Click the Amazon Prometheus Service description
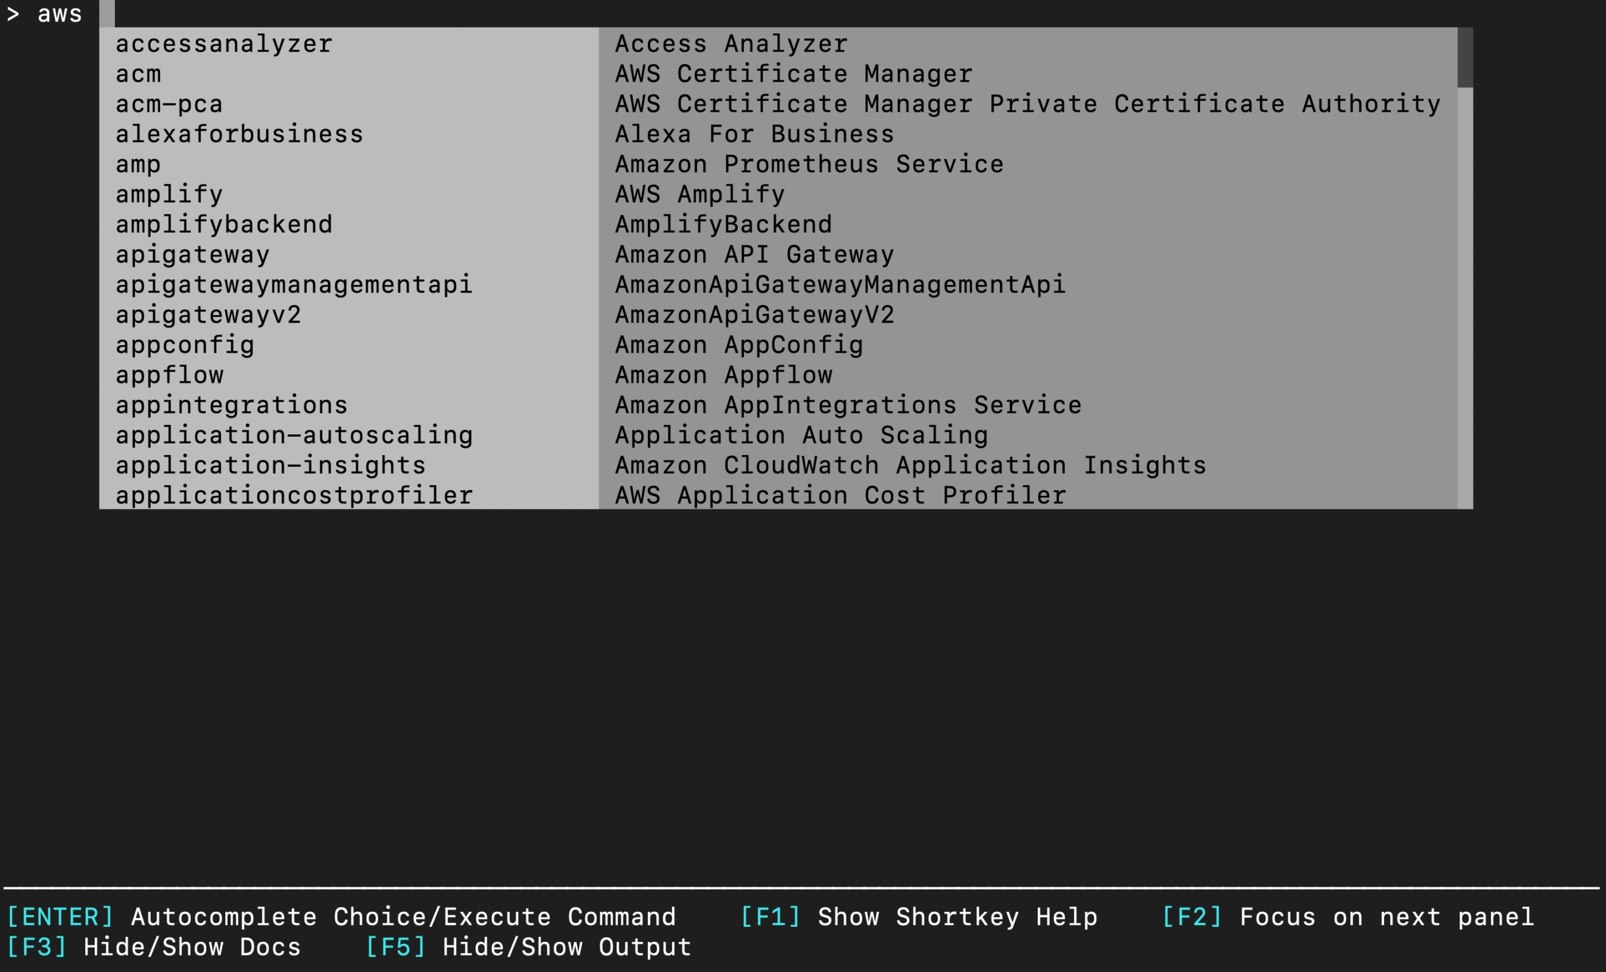This screenshot has width=1606, height=972. (809, 164)
